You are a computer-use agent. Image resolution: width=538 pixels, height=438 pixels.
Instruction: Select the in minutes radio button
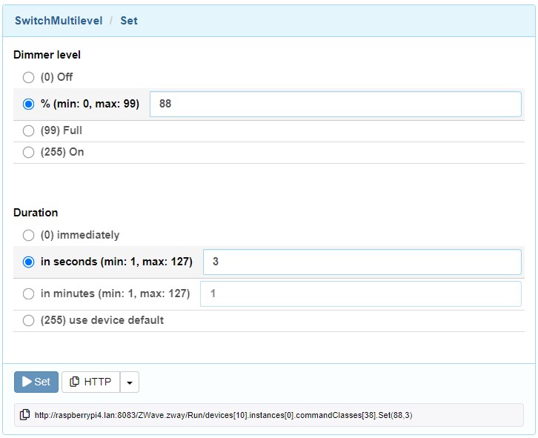28,293
